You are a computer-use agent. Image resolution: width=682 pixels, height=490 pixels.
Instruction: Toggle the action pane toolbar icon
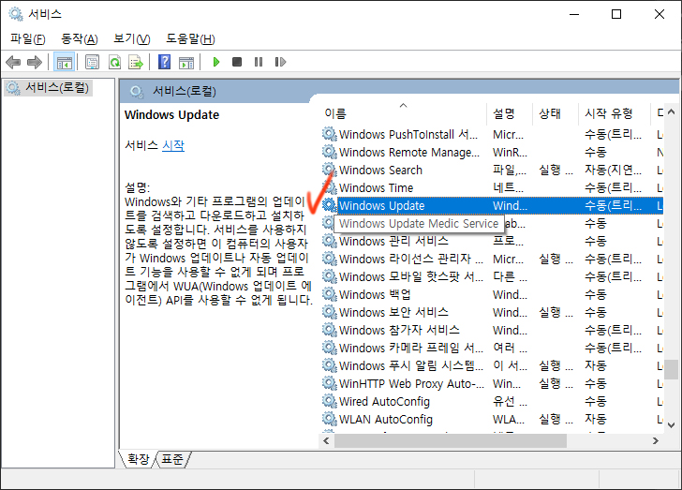point(186,62)
